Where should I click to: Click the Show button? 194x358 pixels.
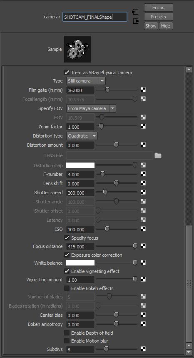[151, 26]
